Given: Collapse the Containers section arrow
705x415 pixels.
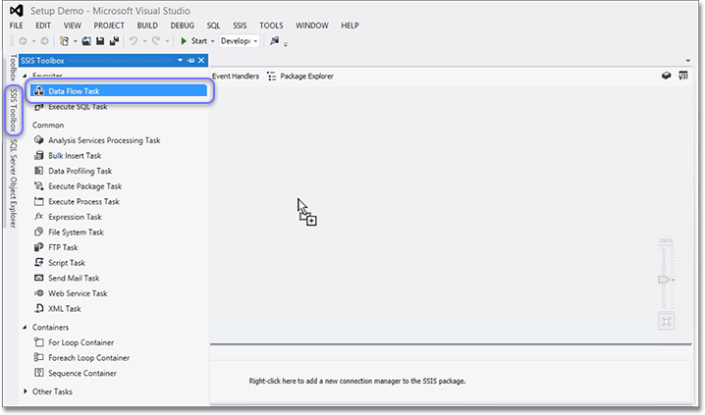Looking at the screenshot, I should coord(25,327).
